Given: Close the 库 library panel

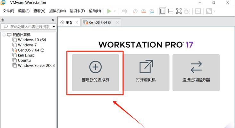Looking at the screenshot, I should pyautogui.click(x=53, y=20).
